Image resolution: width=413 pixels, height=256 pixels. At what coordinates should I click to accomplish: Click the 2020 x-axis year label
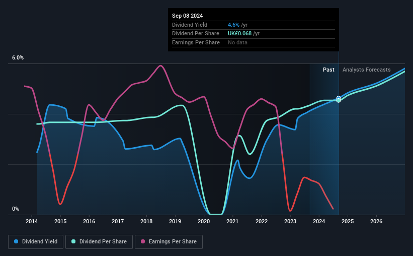pyautogui.click(x=204, y=221)
